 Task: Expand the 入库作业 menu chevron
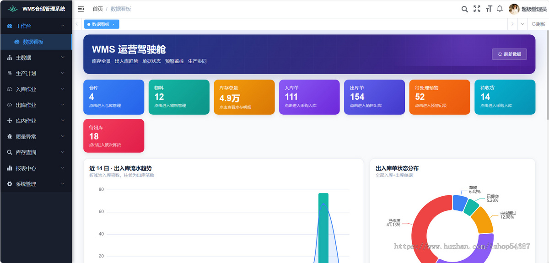click(x=63, y=89)
